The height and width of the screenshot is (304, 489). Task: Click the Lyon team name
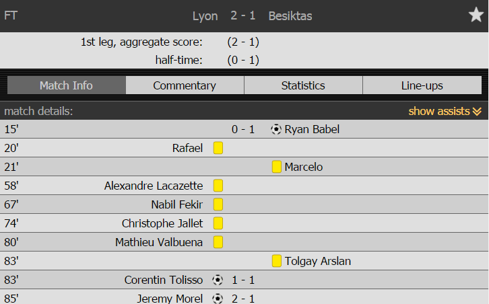(205, 16)
